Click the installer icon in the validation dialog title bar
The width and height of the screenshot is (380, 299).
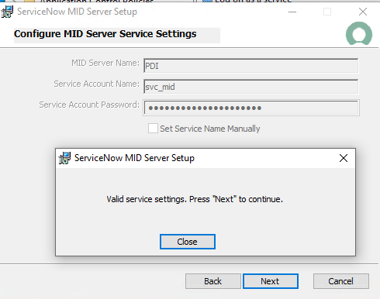[64, 158]
